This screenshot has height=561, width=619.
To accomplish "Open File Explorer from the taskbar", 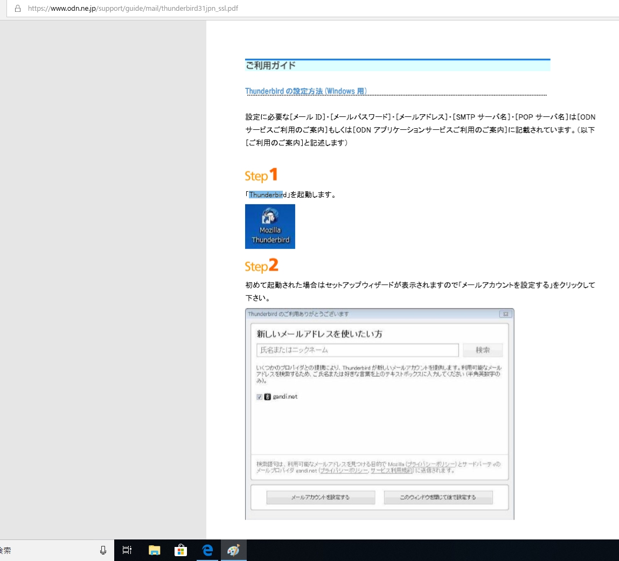I will coord(154,550).
